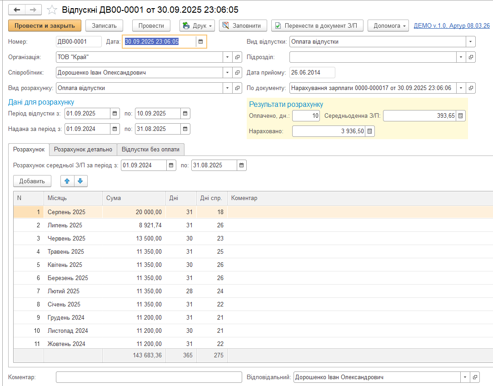
Task: Open calendar picker for the Дата field
Action: 201,42
